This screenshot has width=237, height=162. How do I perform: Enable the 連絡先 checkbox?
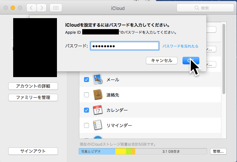[86, 95]
